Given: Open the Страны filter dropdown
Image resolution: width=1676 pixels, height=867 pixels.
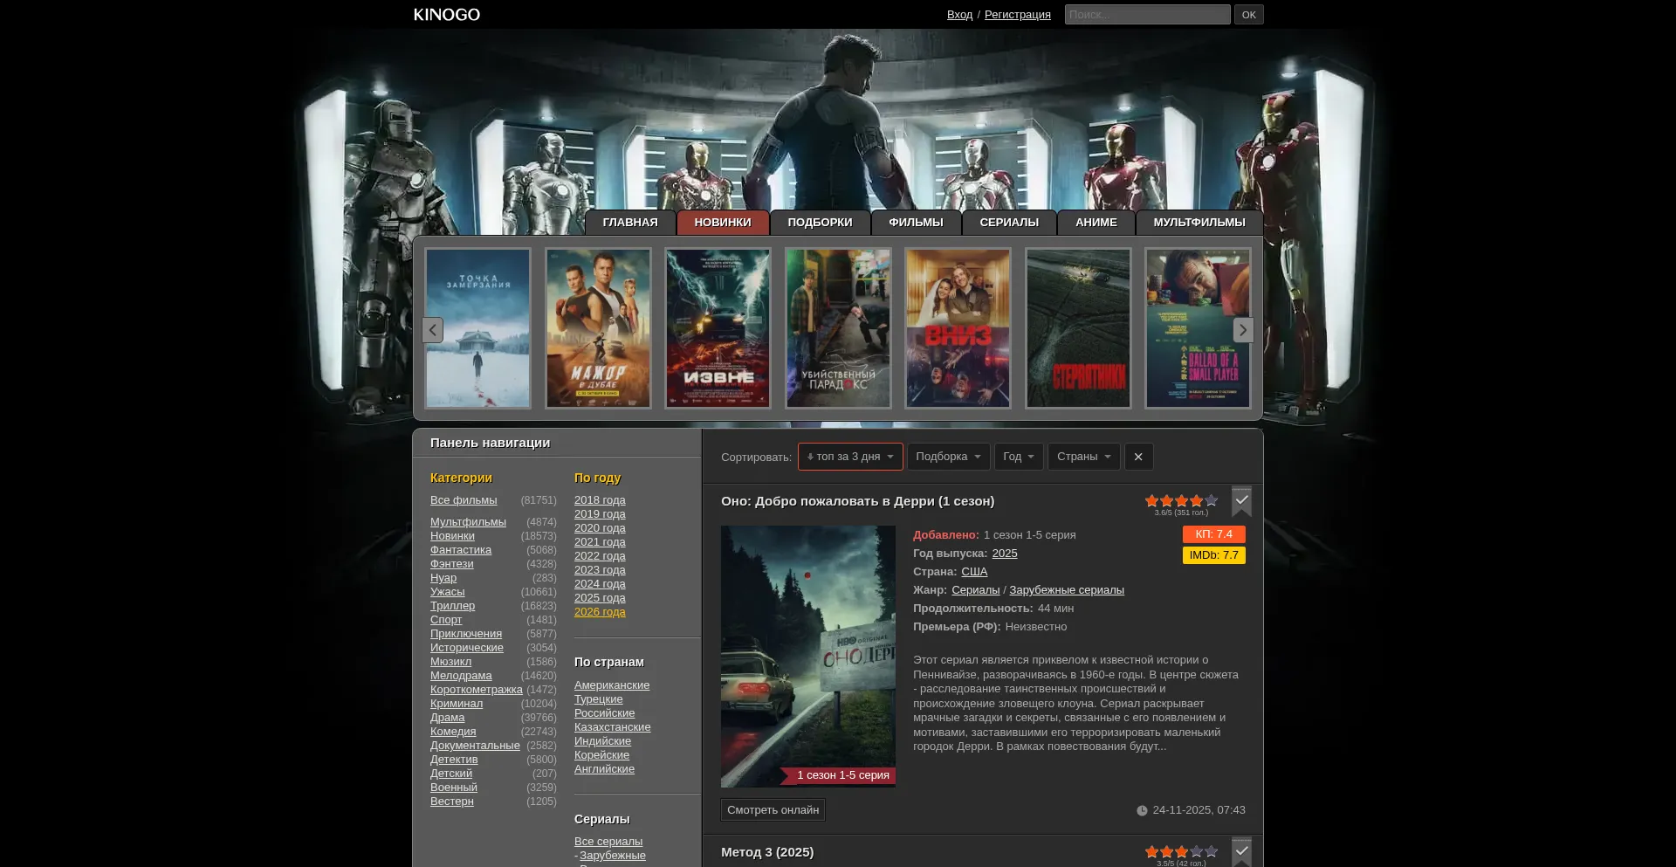Looking at the screenshot, I should (x=1083, y=457).
